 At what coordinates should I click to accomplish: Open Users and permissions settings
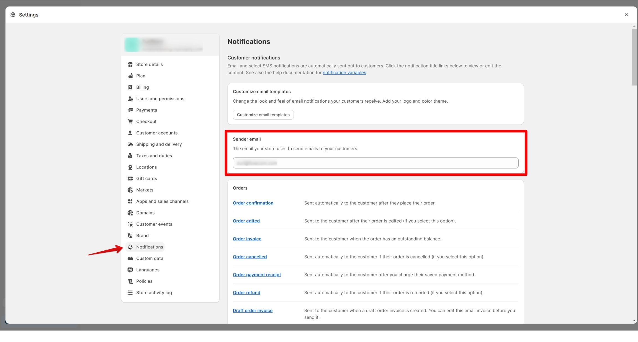click(x=160, y=99)
